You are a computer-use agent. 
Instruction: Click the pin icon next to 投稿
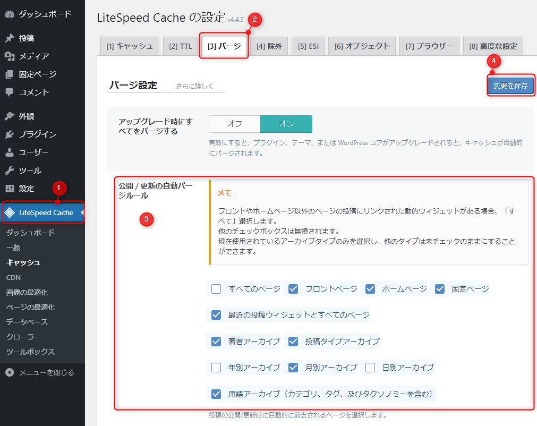point(10,38)
